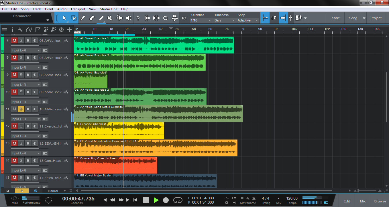Open Input L+R dropdown on track 7
Screen dimensions: 389x207
pyautogui.click(x=25, y=51)
